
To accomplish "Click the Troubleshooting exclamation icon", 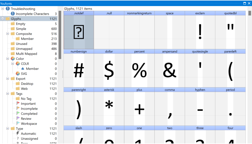I will (8, 9).
